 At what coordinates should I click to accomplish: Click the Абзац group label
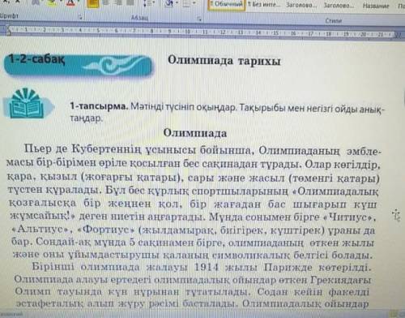pyautogui.click(x=139, y=18)
